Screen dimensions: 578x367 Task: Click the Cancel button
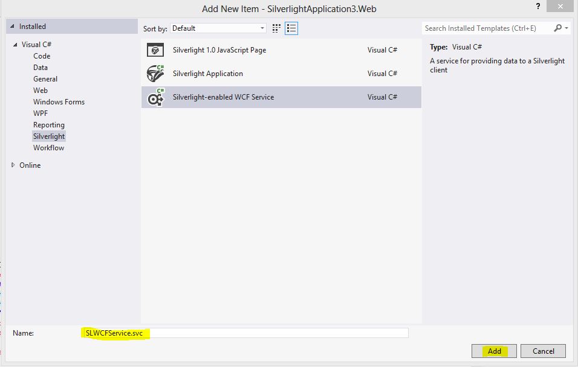click(x=543, y=351)
